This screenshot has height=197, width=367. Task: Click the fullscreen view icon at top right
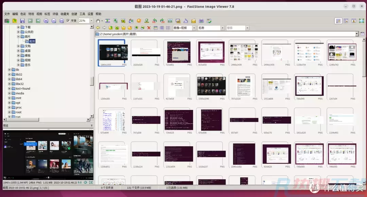pyautogui.click(x=362, y=21)
